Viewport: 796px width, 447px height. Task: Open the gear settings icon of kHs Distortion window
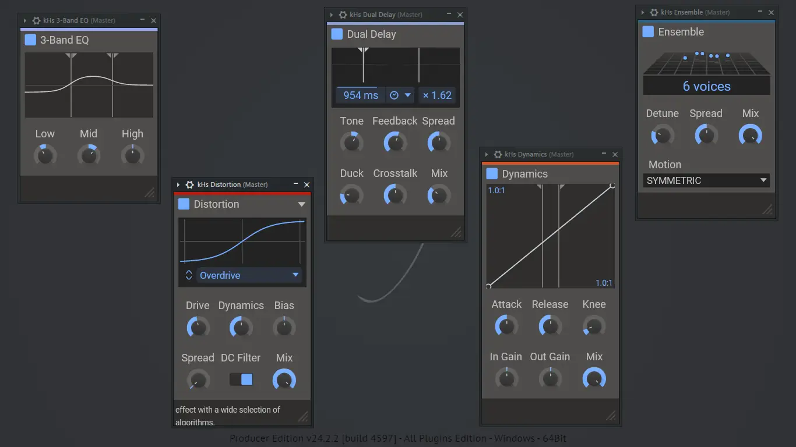(190, 185)
